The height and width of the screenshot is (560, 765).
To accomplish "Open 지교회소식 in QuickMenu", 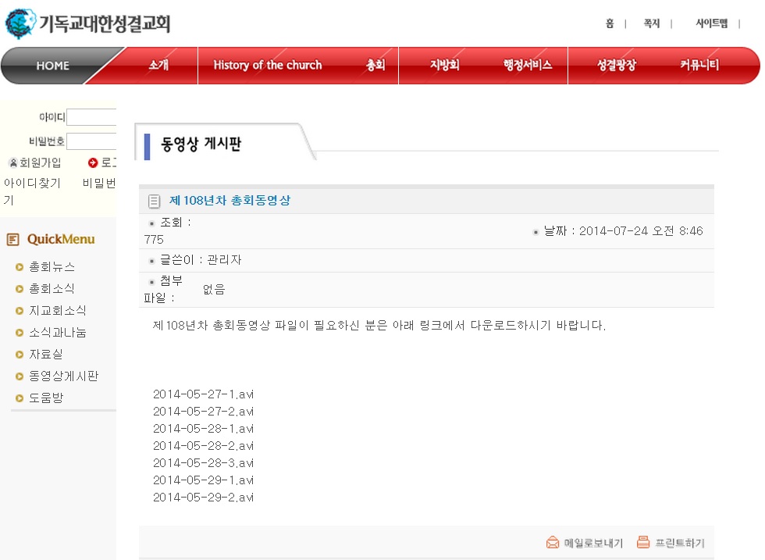I will click(x=58, y=311).
